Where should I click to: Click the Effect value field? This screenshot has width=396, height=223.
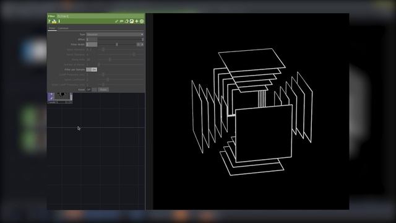(92, 40)
